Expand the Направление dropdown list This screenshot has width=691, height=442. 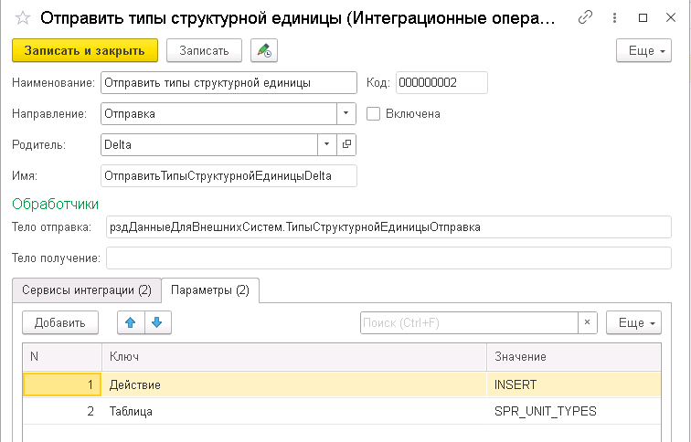(x=346, y=114)
